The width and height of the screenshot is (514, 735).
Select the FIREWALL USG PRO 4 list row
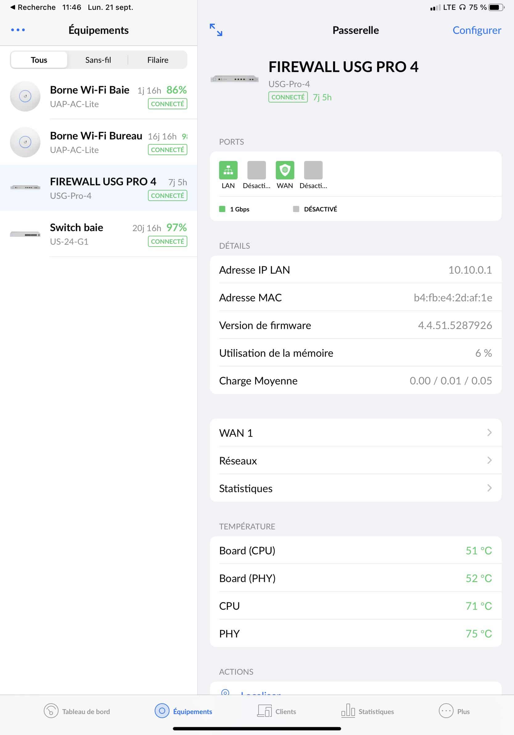pos(98,188)
